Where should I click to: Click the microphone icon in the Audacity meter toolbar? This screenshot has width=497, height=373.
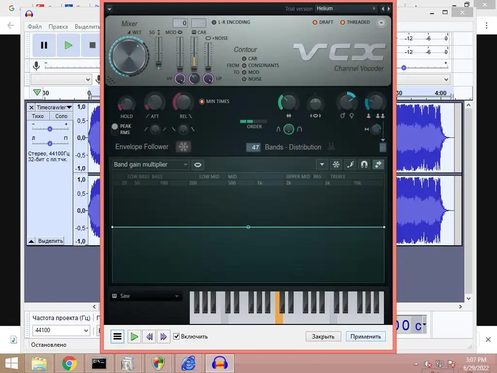36,66
